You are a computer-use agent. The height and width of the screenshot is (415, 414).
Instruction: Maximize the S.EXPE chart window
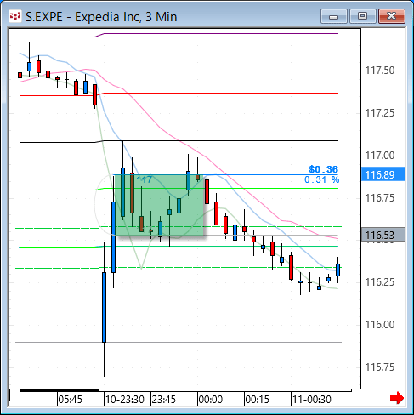tap(363, 16)
